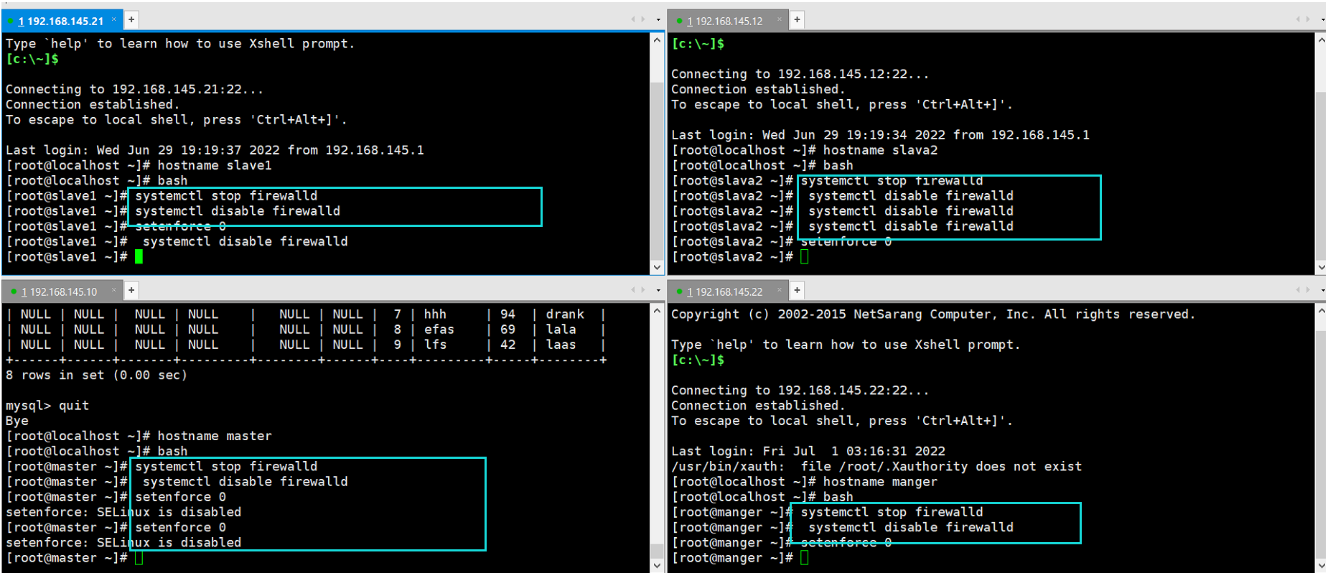This screenshot has width=1328, height=573.
Task: Click 'Connecting to 192.168.145.22:22...' line
Action: point(800,391)
